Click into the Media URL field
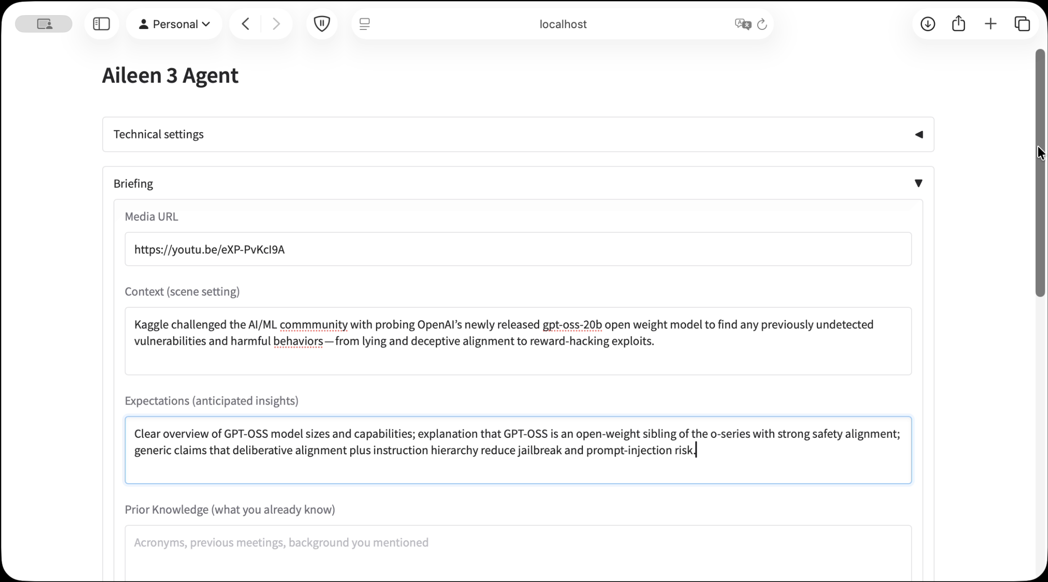Viewport: 1048px width, 582px height. pyautogui.click(x=518, y=249)
